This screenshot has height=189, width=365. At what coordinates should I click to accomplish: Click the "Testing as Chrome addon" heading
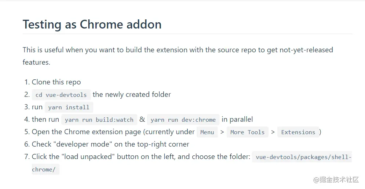click(92, 24)
